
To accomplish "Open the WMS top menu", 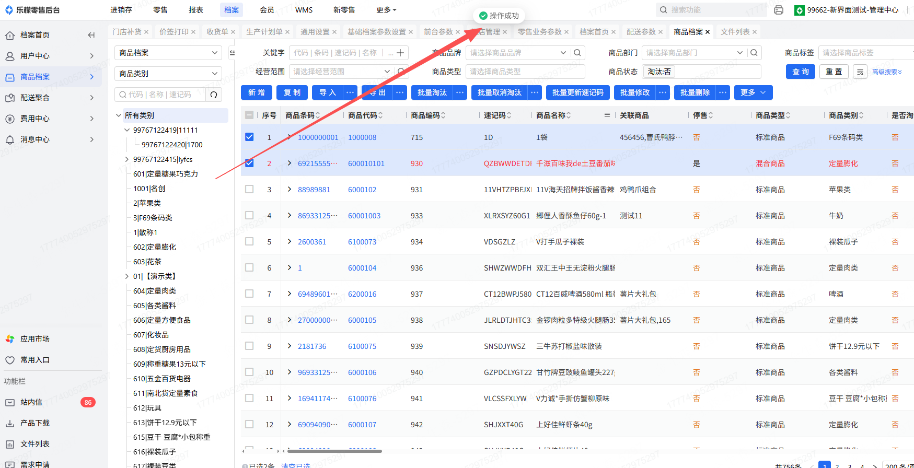I will coord(304,10).
